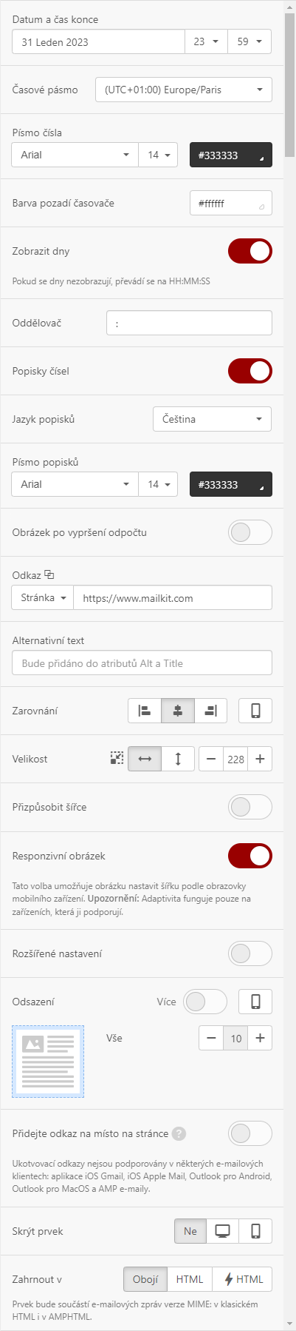Choose vertical height sizing icon in Velikost
The width and height of the screenshot is (296, 1331).
(178, 759)
